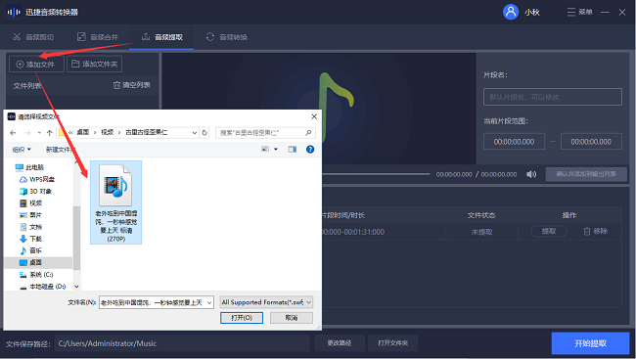Go back in file dialog
Screen dimensions: 636x359
[13, 133]
